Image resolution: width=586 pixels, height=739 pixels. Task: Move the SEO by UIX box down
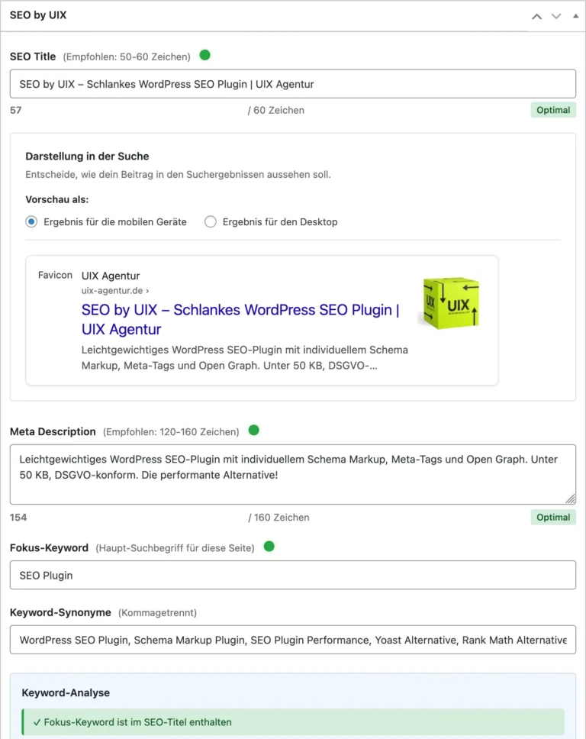(x=555, y=16)
